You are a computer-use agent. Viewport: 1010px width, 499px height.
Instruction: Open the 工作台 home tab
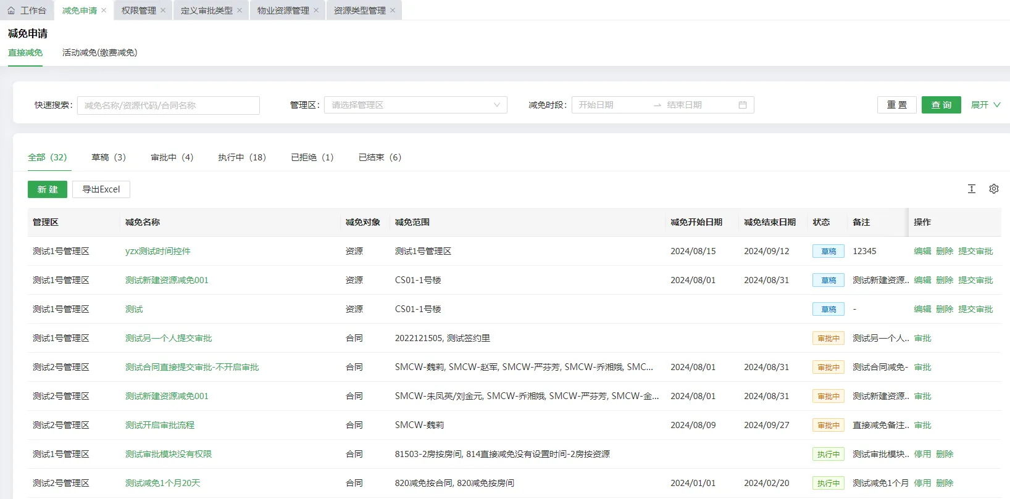(27, 10)
